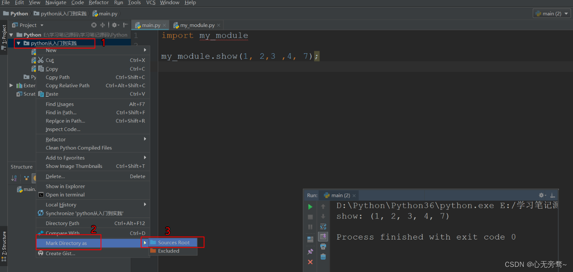Select Create Gist... menu entry
This screenshot has width=573, height=272.
click(93, 253)
